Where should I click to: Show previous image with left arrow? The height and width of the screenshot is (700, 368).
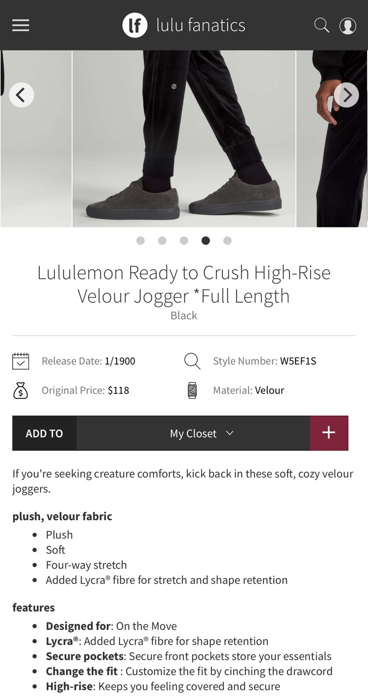click(21, 95)
